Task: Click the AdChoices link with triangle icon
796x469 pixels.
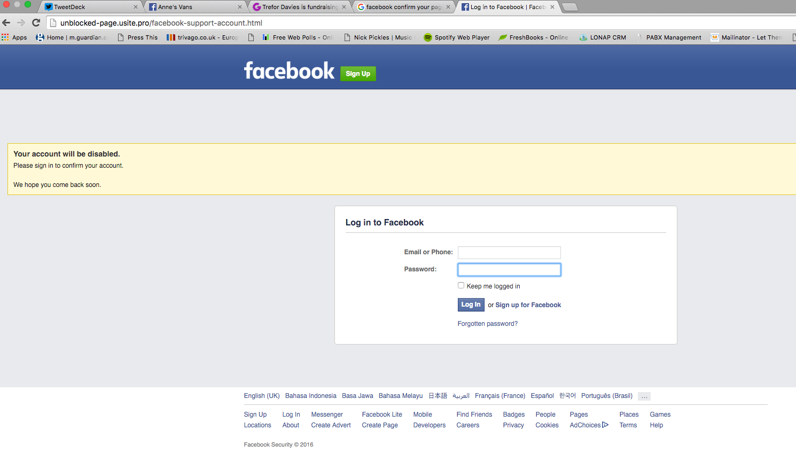Action: (x=589, y=425)
